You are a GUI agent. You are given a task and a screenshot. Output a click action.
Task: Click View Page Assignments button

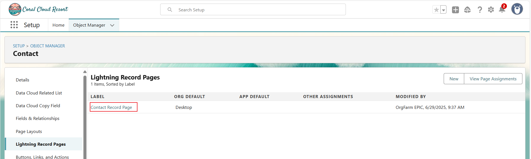coord(493,79)
